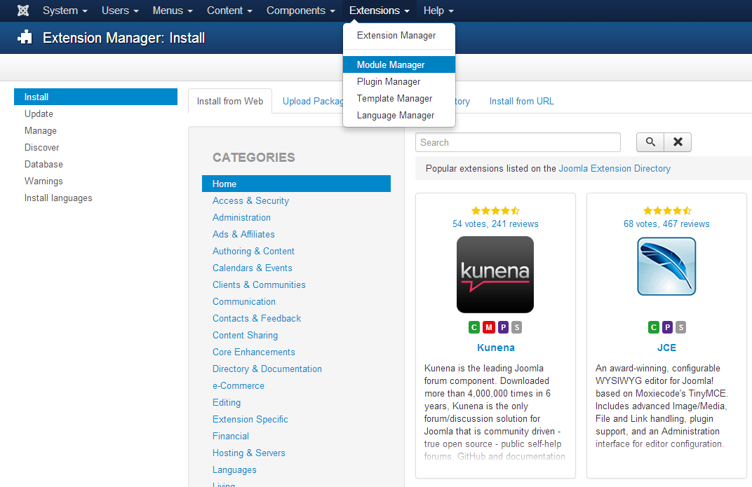The width and height of the screenshot is (752, 487).
Task: Choose Language Manager from the dropdown
Action: 399,115
